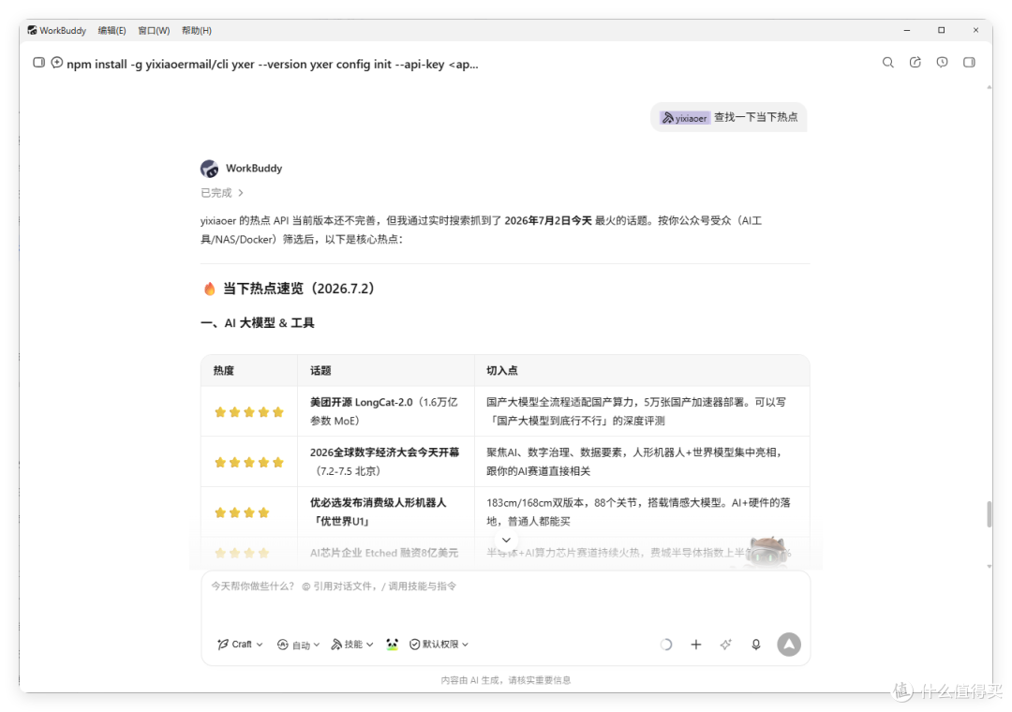Click the 183cm/168cm双版本 description cell
The height and width of the screenshot is (712, 1012).
pyautogui.click(x=642, y=512)
